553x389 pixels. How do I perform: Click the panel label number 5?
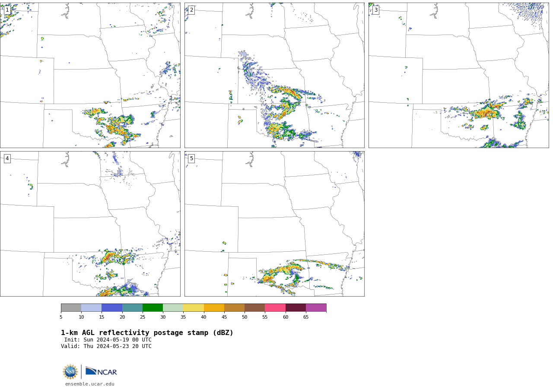191,158
